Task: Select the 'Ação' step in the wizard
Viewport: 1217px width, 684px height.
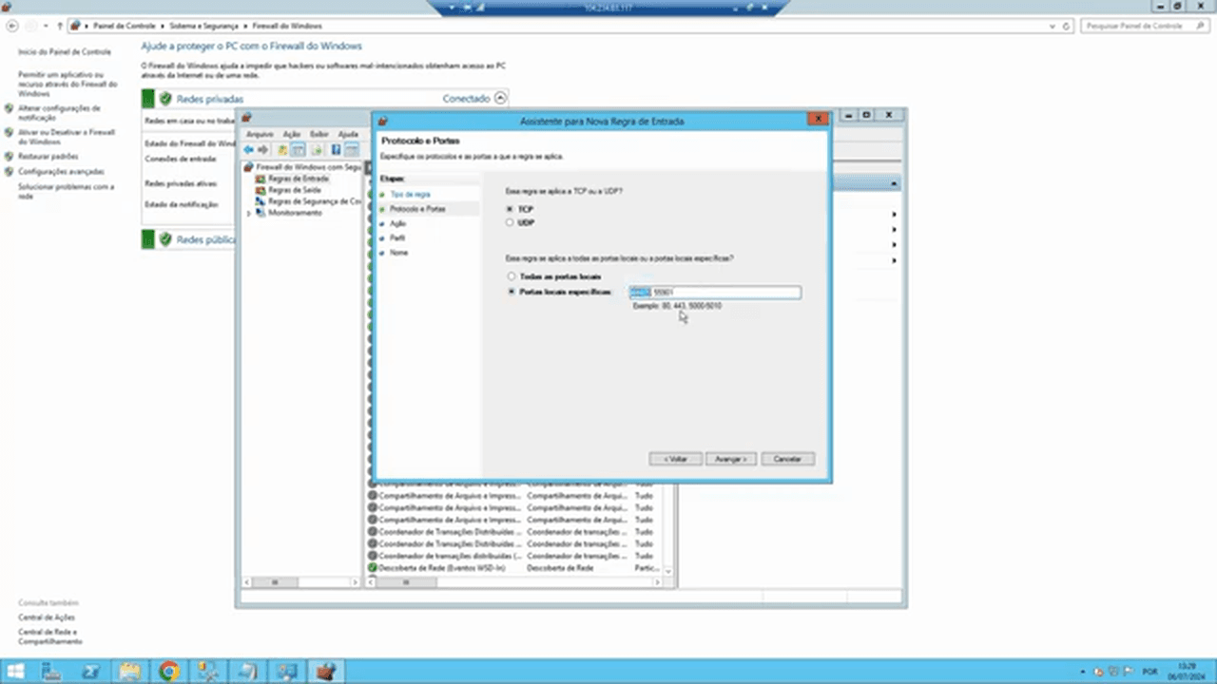Action: click(x=397, y=223)
